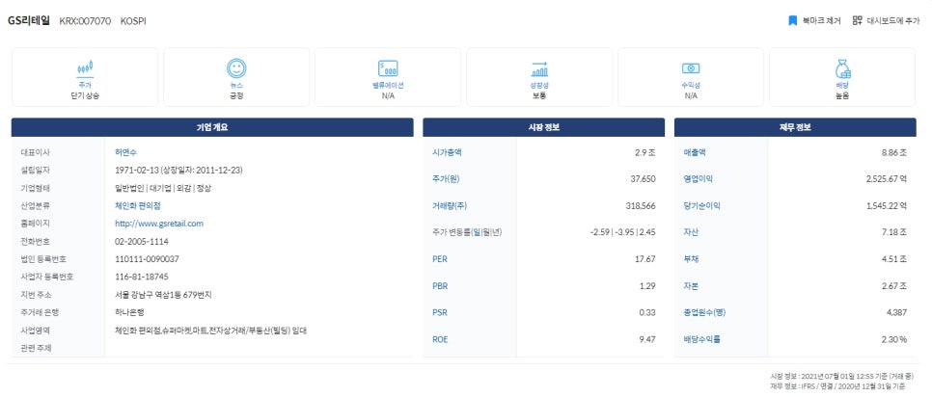Click the PER label

pyautogui.click(x=439, y=259)
